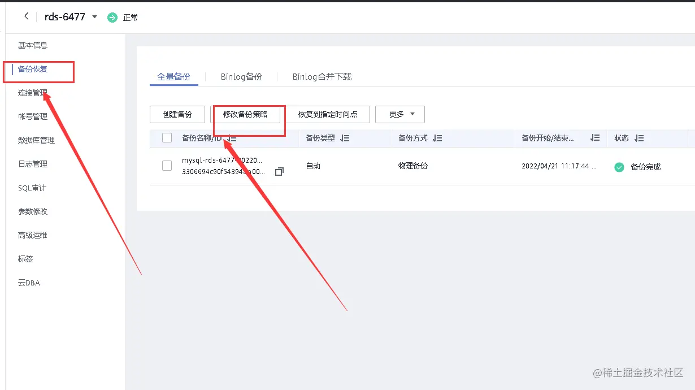Go back using the left chevron icon
This screenshot has height=390, width=695.
(x=26, y=16)
